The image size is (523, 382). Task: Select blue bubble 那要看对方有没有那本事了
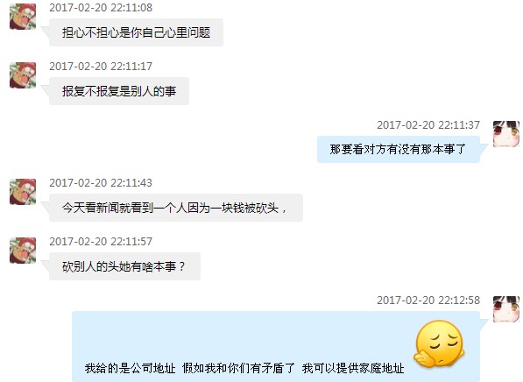(x=399, y=150)
